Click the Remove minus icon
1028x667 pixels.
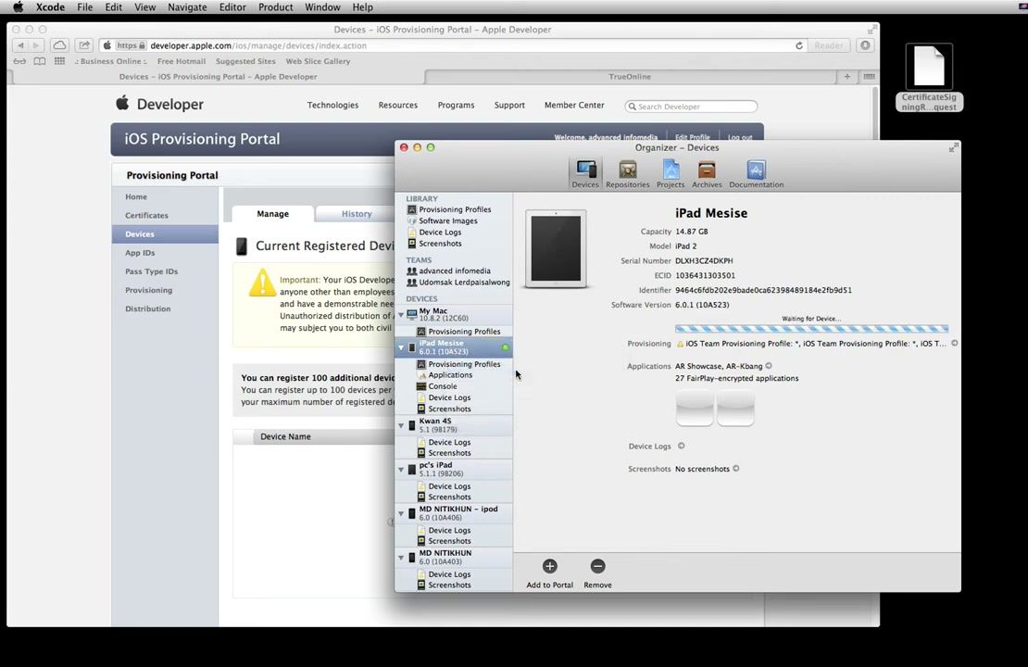click(x=597, y=566)
